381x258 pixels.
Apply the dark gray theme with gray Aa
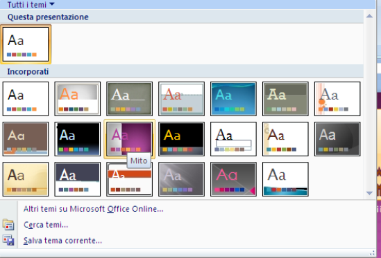(337, 139)
